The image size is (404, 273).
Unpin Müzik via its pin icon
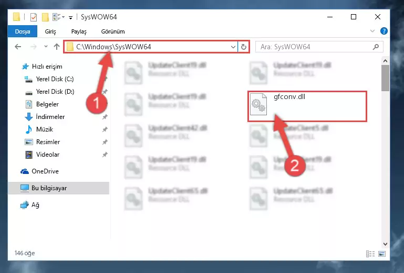point(105,129)
